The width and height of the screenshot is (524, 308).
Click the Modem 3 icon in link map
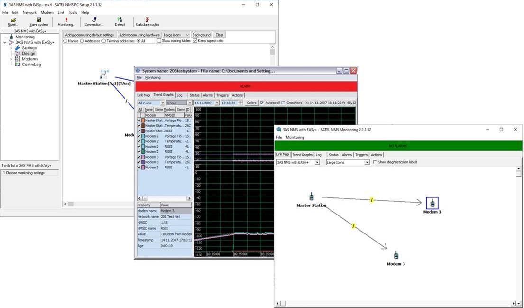(x=395, y=255)
